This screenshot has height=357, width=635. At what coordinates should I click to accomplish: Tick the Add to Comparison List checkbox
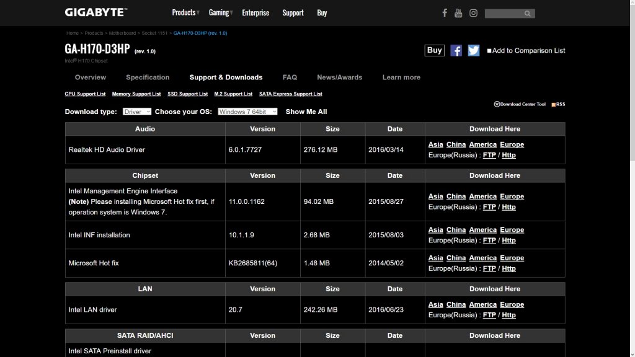coord(489,51)
